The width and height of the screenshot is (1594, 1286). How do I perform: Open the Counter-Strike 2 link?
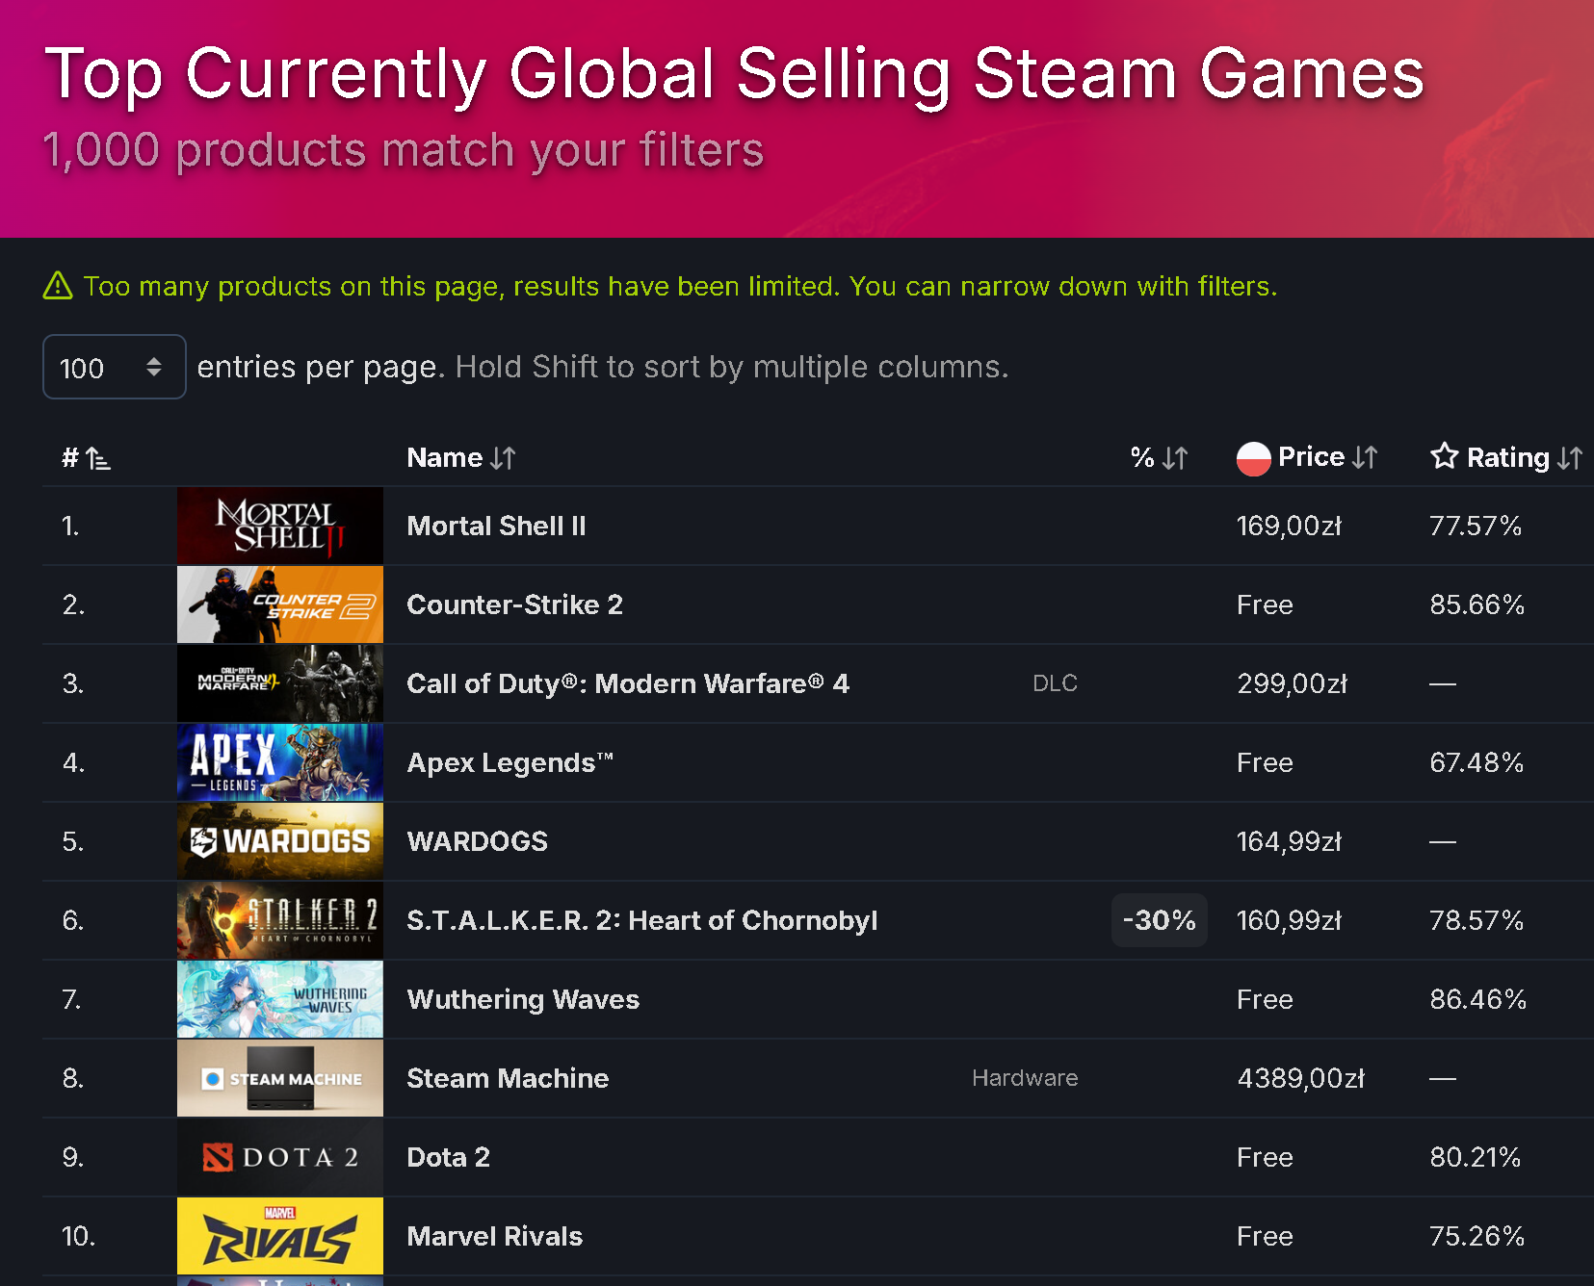[514, 604]
